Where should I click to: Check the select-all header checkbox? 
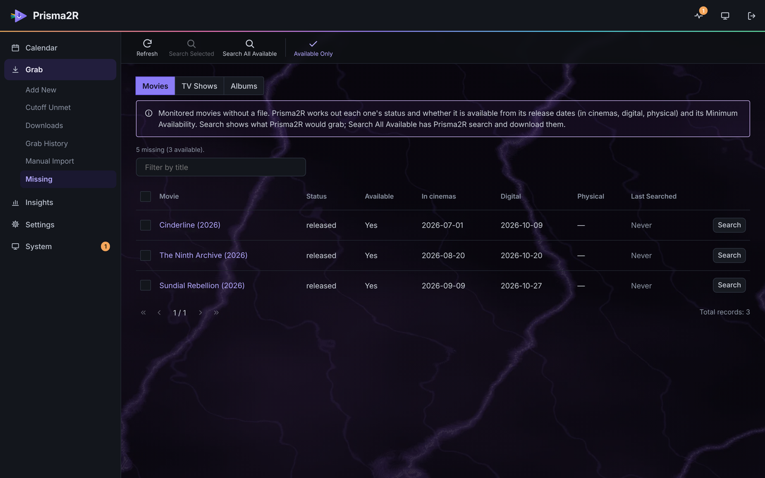point(145,196)
